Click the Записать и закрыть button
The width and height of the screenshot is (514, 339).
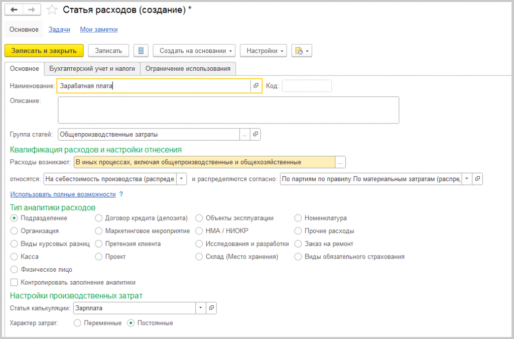click(x=44, y=51)
